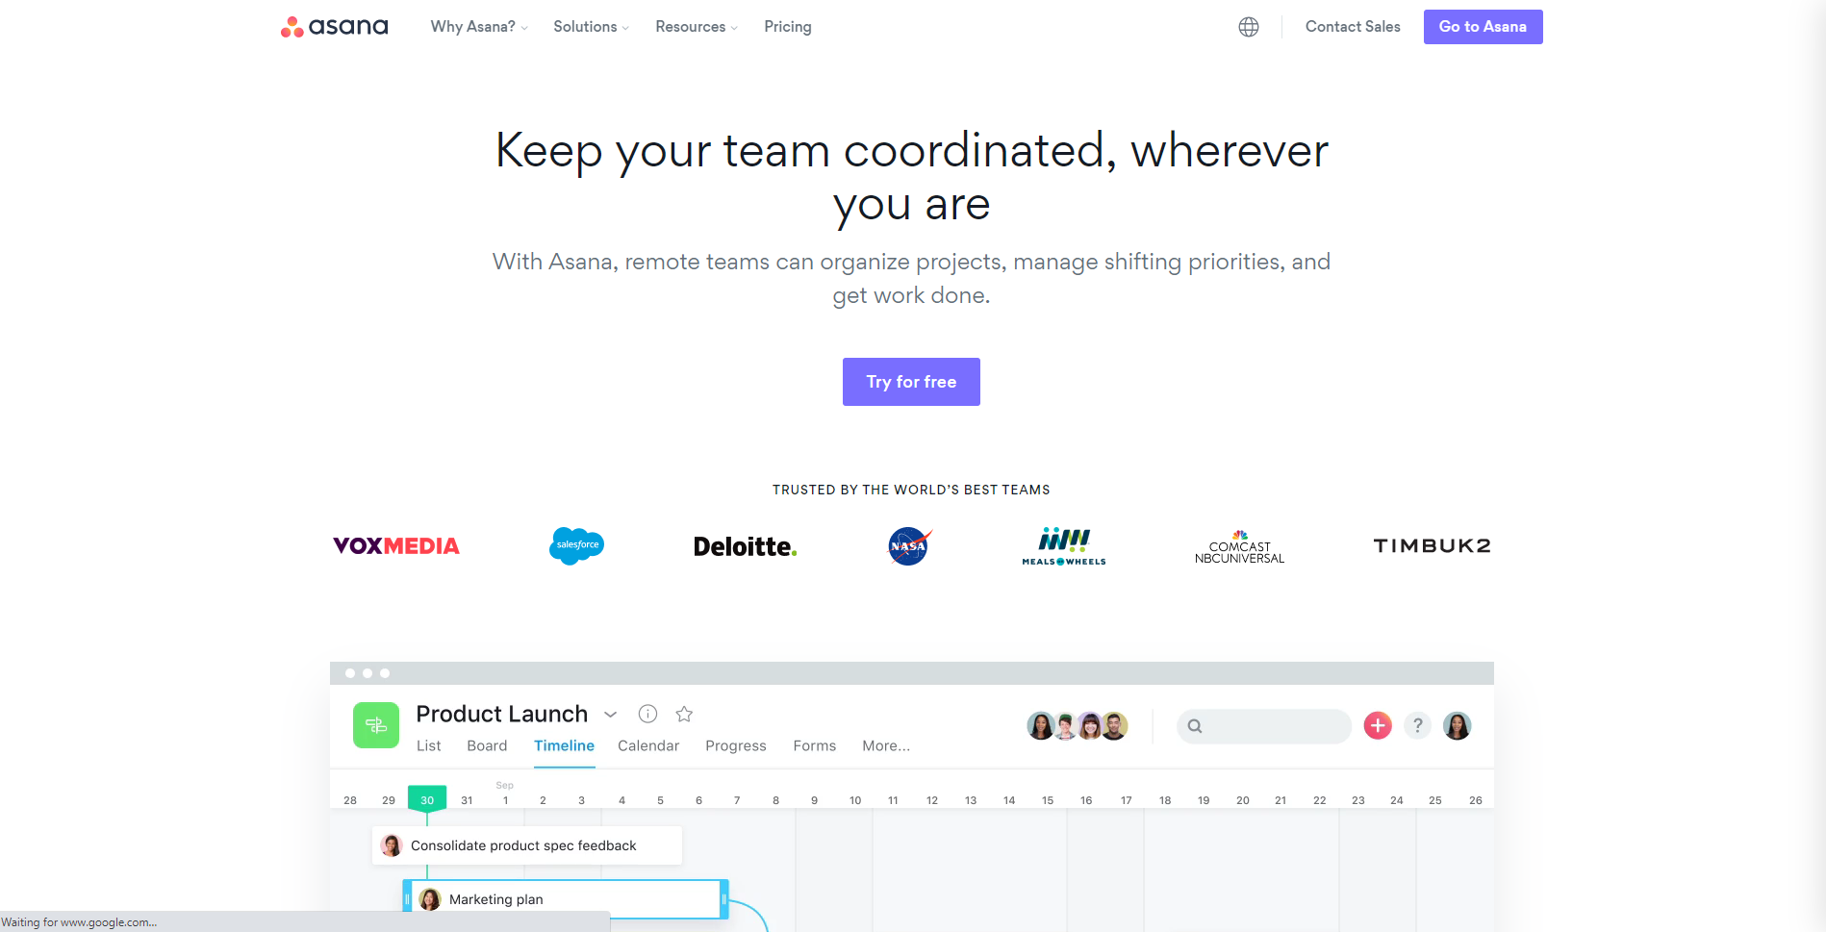This screenshot has width=1826, height=932.
Task: Select the highlighted date 30 marker
Action: [x=427, y=799]
